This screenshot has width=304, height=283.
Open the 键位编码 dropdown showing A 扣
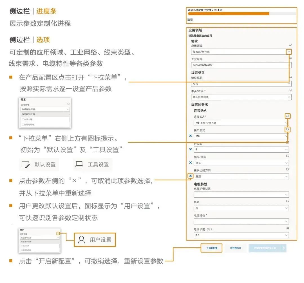(x=241, y=84)
